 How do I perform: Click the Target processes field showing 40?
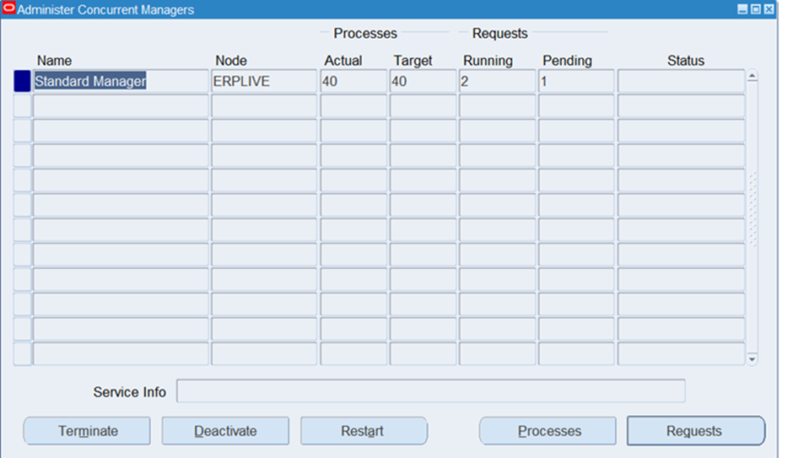pyautogui.click(x=422, y=82)
